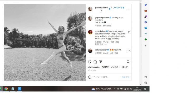Open the Edge sidebar Outlook icon
Viewport: 187px width, 105px height.
coord(145,28)
